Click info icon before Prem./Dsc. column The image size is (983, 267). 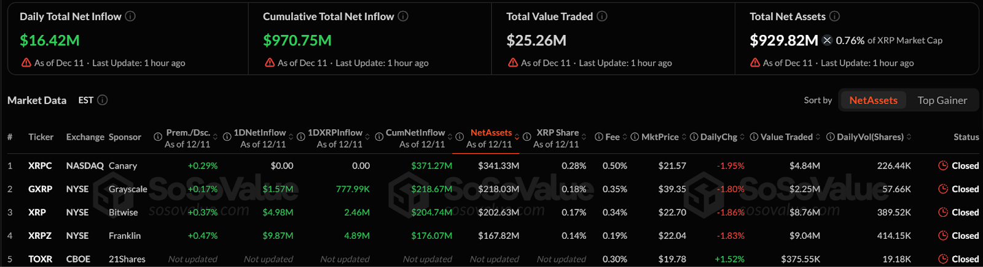158,137
